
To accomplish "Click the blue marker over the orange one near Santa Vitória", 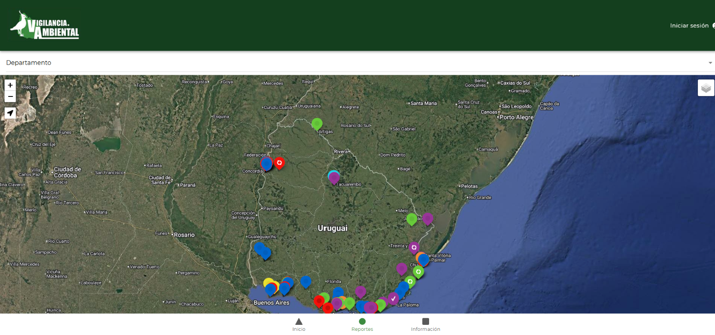I will pyautogui.click(x=423, y=260).
